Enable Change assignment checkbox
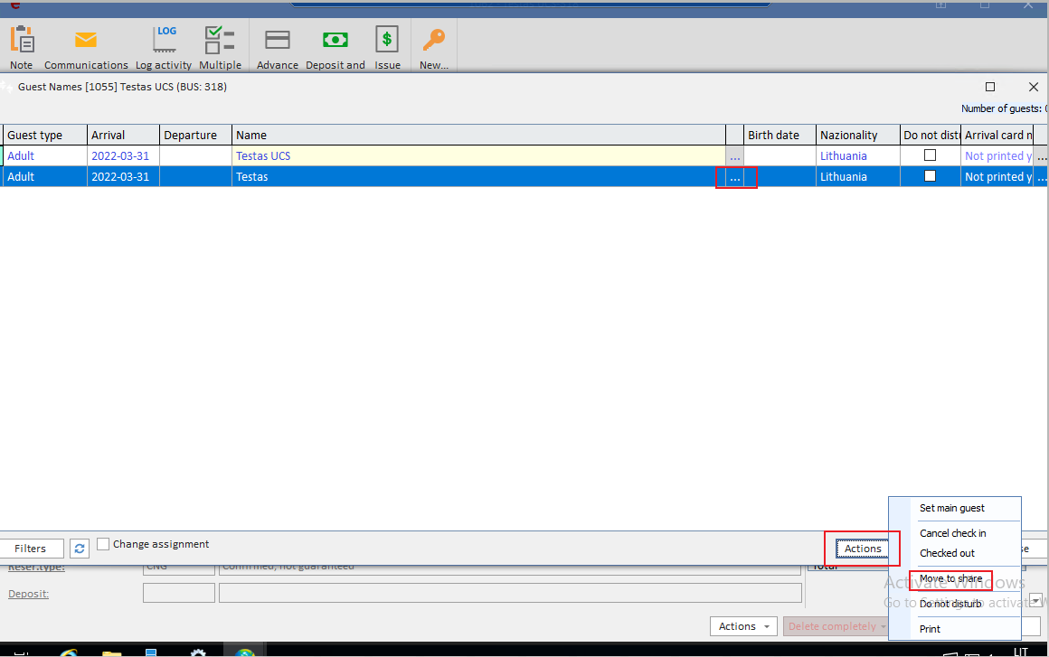 (x=103, y=544)
